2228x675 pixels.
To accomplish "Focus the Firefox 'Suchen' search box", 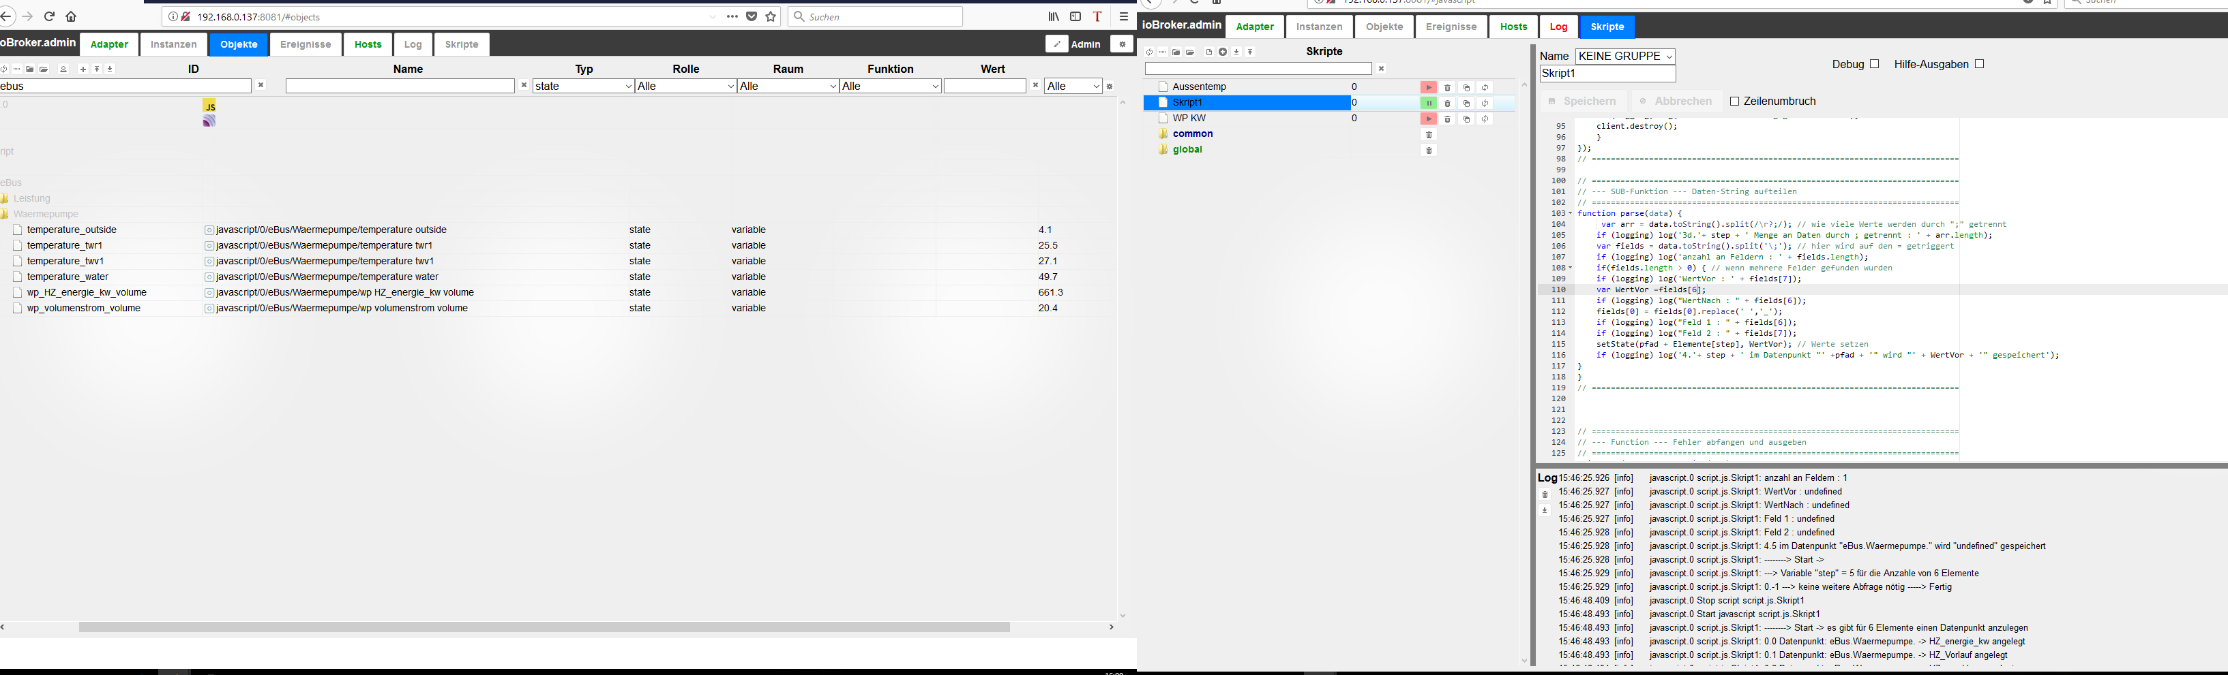I will click(875, 16).
